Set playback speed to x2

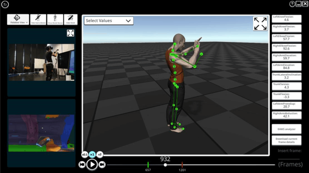pyautogui.click(x=100, y=155)
